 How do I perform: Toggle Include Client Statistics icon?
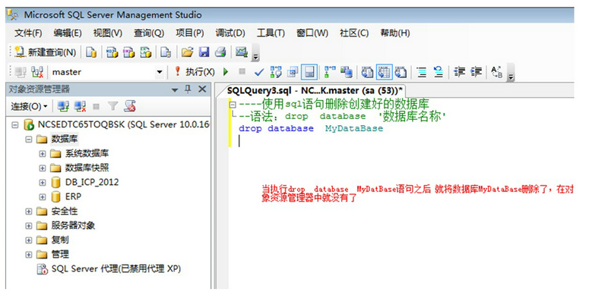tap(347, 72)
